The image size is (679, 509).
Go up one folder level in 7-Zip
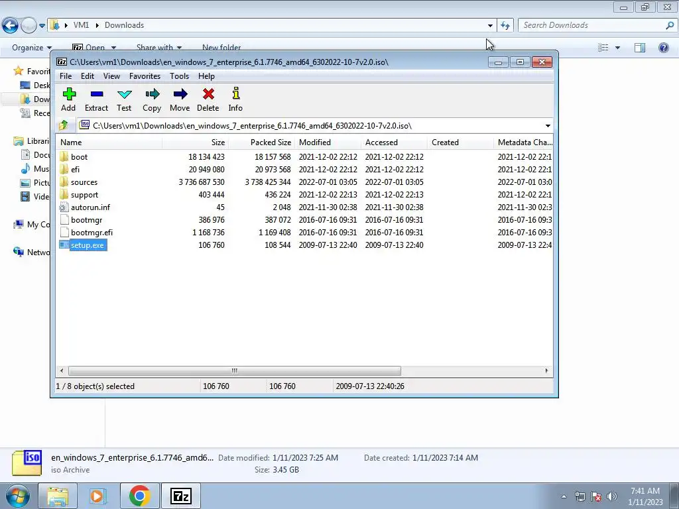point(64,125)
